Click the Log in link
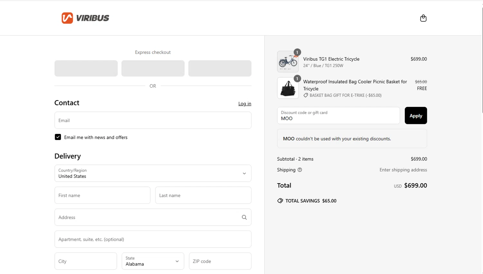Screen dimensions: 483x274 click(x=245, y=104)
